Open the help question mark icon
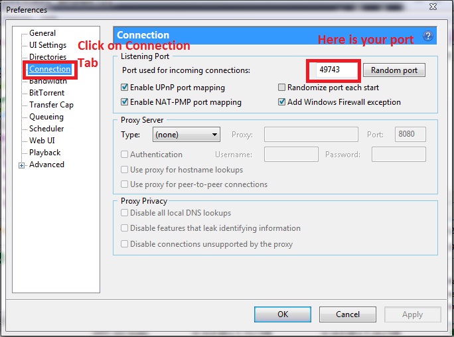 [427, 36]
